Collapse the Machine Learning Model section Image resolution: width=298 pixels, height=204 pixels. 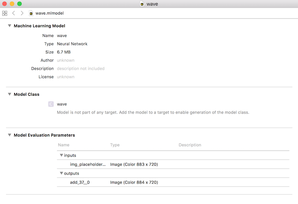click(10, 26)
